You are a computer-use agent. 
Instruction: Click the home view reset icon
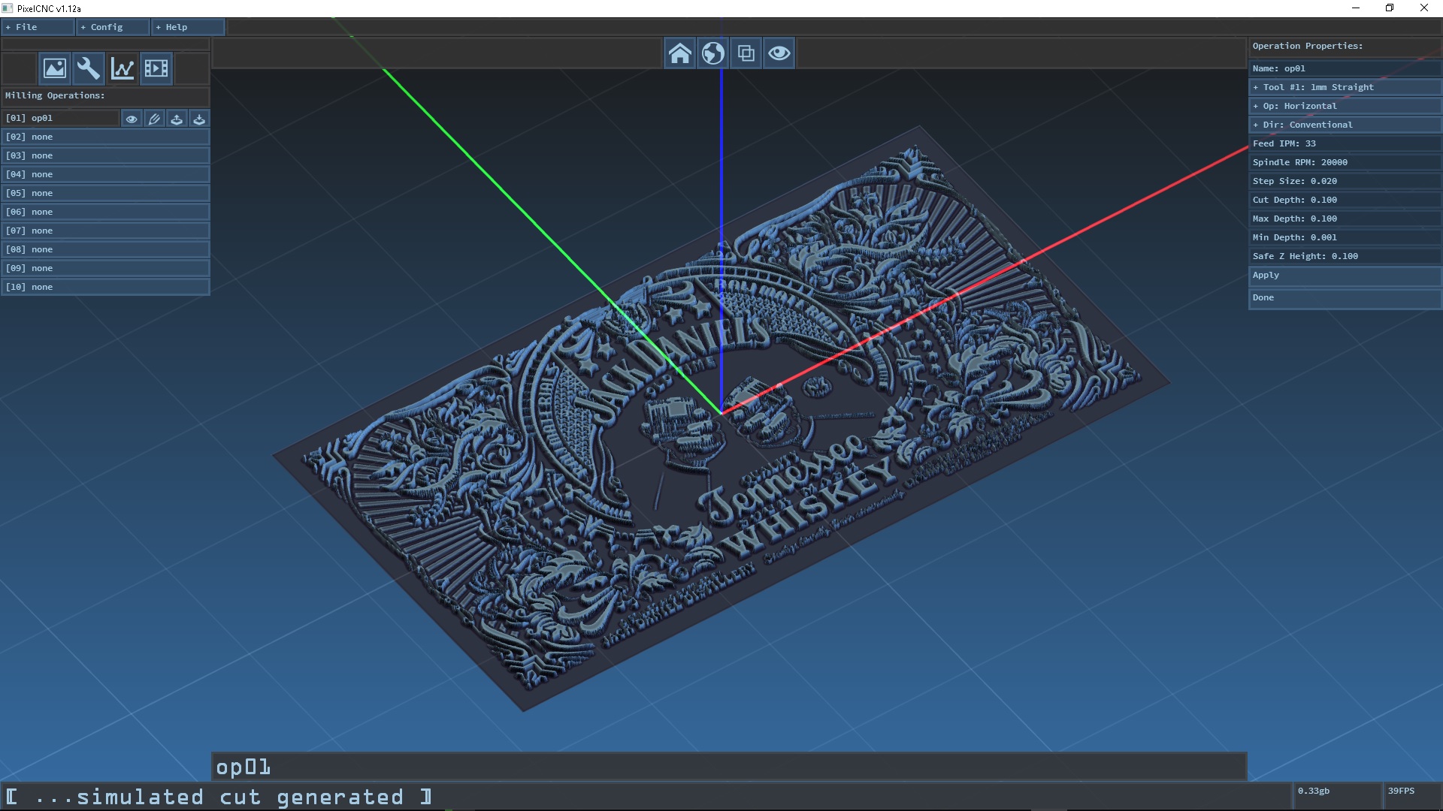pos(679,53)
